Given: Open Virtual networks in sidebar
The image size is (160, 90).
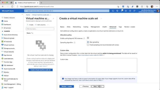Looking at the screenshot, I should (8, 52).
